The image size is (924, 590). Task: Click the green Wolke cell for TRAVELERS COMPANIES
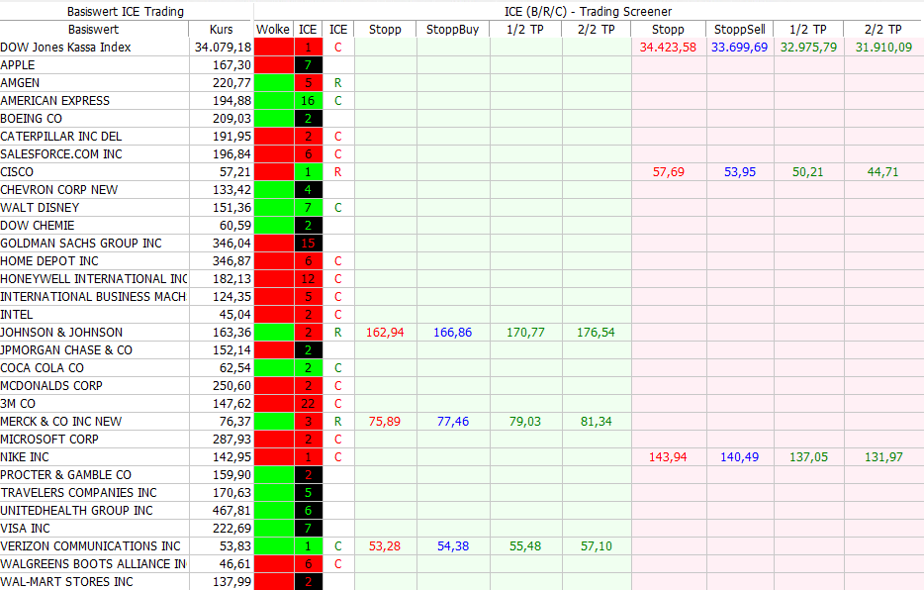(x=273, y=493)
